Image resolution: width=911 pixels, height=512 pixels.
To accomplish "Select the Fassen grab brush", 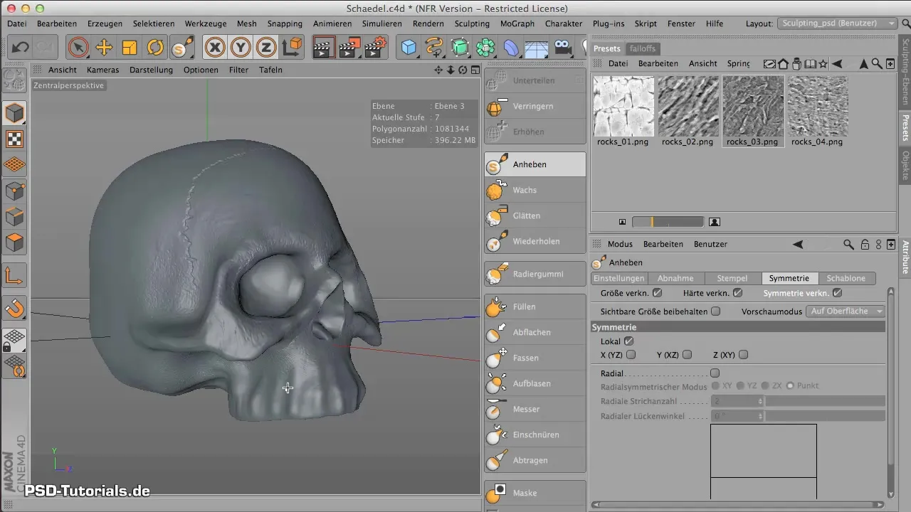I will click(x=535, y=358).
